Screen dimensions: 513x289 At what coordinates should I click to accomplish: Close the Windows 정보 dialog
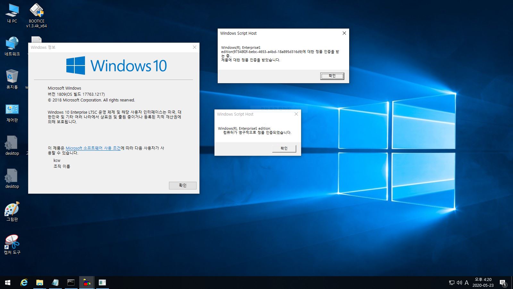click(x=194, y=47)
